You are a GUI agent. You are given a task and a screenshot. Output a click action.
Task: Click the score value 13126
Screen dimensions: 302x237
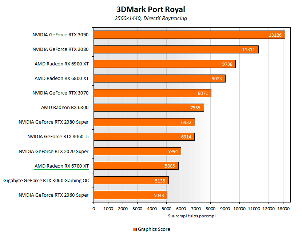click(275, 35)
